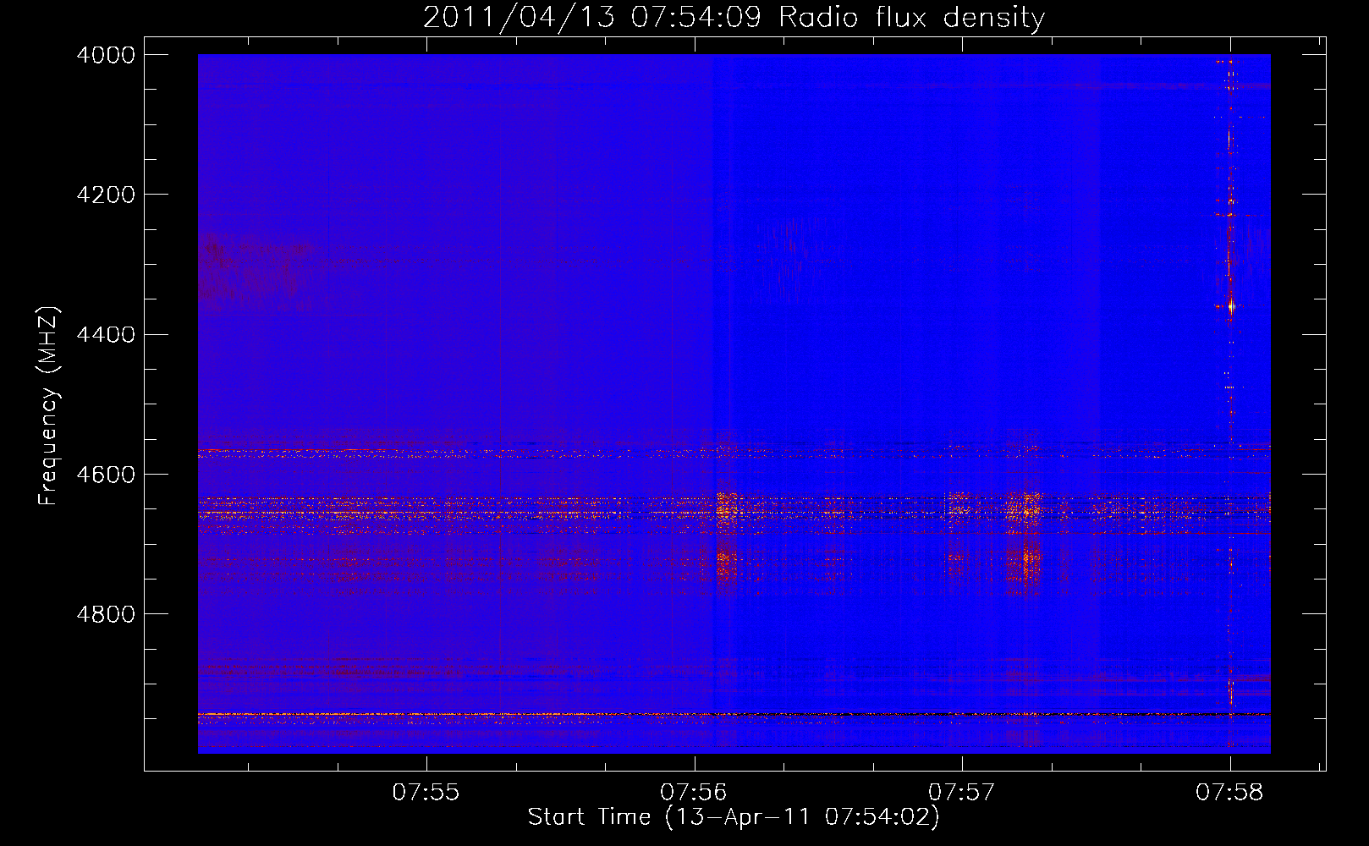Click the "Frequency (MHZ)" axis title
The image size is (1369, 846).
(49, 406)
